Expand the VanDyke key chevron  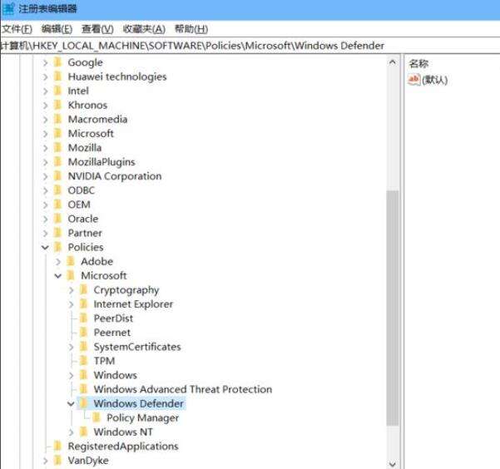45,461
